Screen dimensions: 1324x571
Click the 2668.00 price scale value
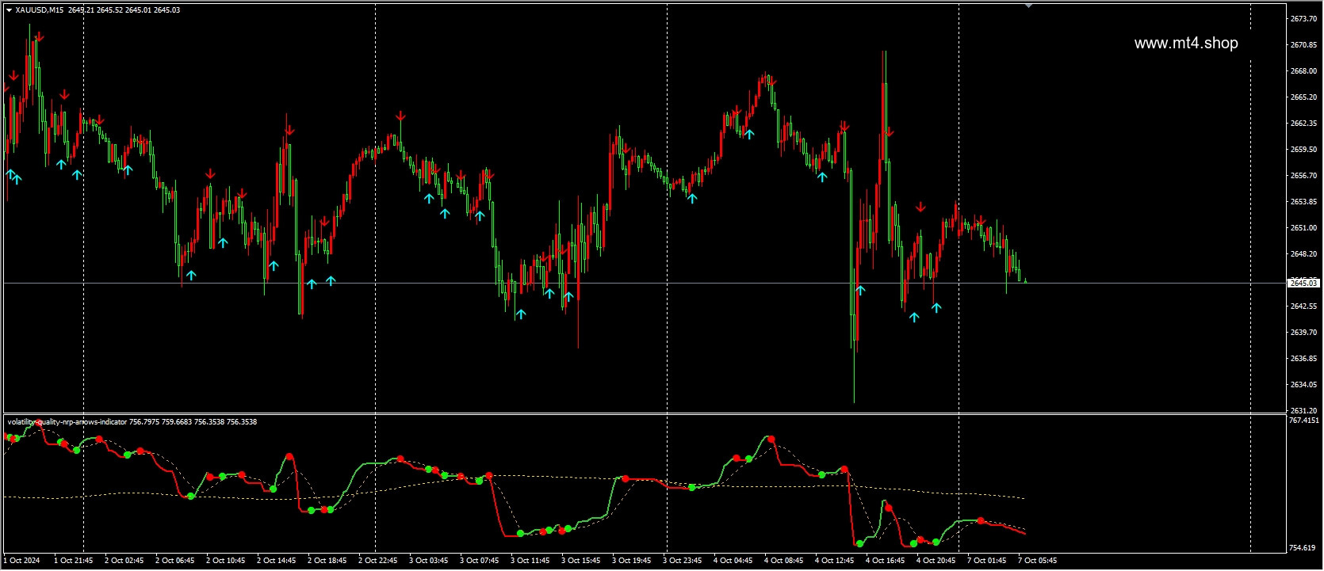1303,71
